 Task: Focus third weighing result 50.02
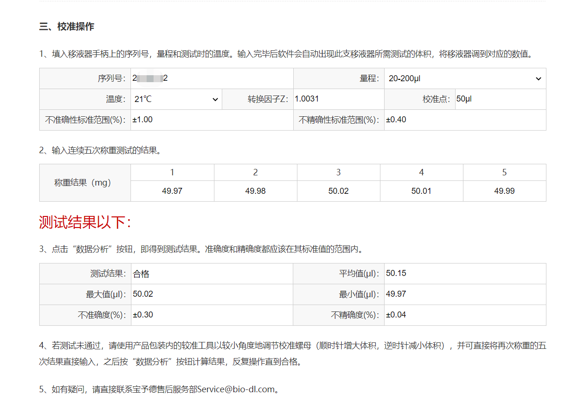coord(338,191)
